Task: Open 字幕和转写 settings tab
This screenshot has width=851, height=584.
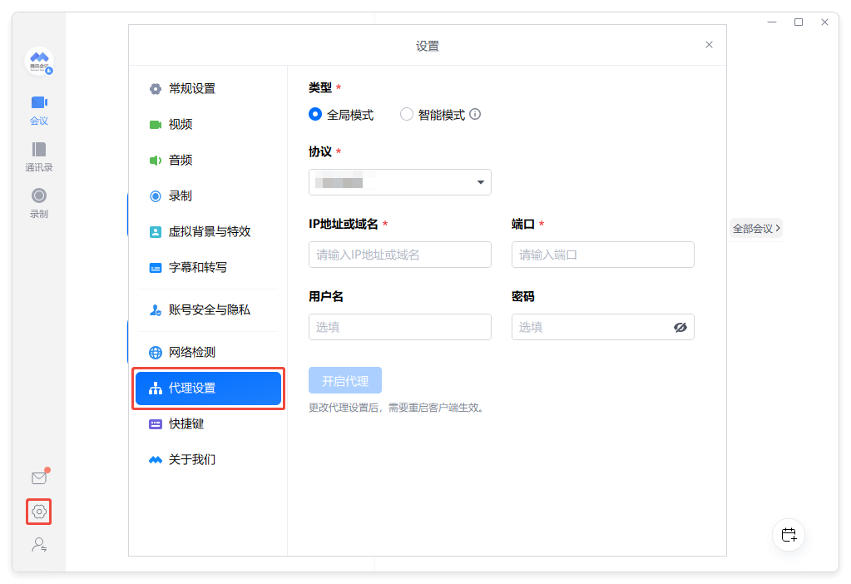Action: (209, 268)
